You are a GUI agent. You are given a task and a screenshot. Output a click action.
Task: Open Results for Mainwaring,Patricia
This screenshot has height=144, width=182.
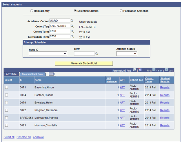tap(165, 118)
